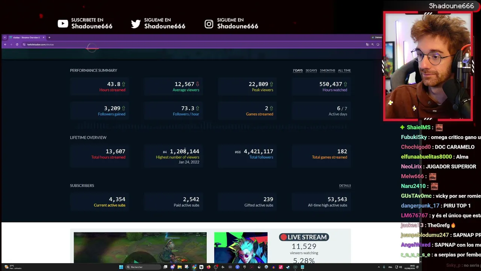This screenshot has width=481, height=271.
Task: Click All-time high active subs 53,543
Action: [x=337, y=199]
